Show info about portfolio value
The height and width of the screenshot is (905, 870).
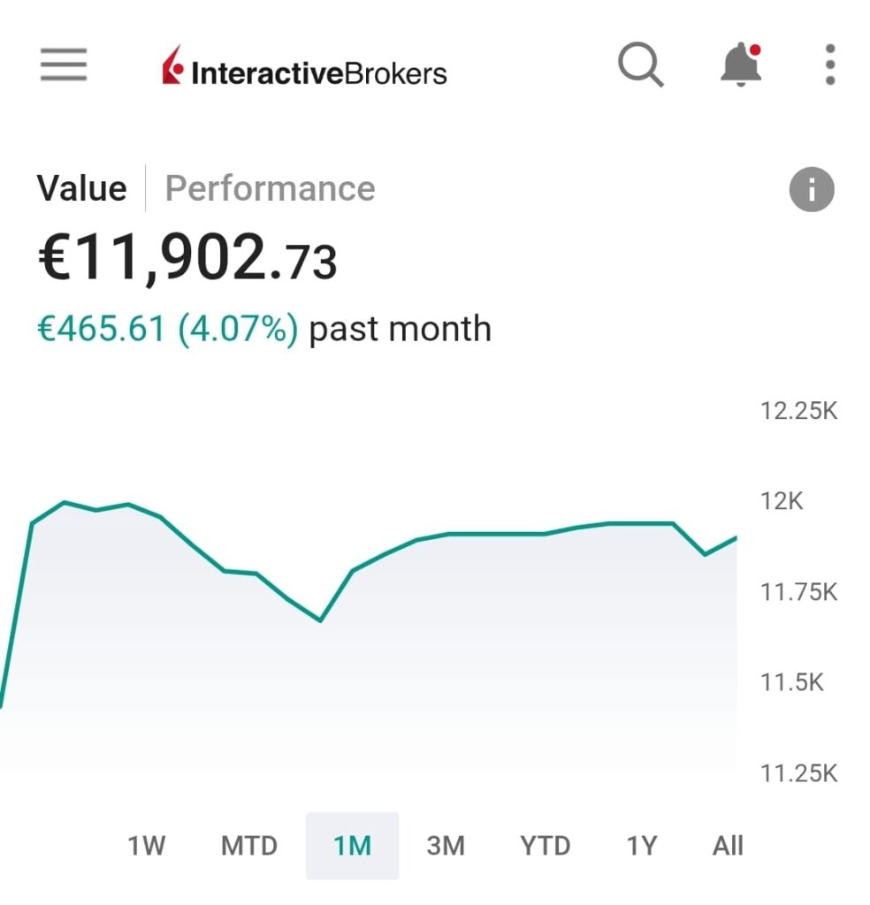(x=811, y=189)
